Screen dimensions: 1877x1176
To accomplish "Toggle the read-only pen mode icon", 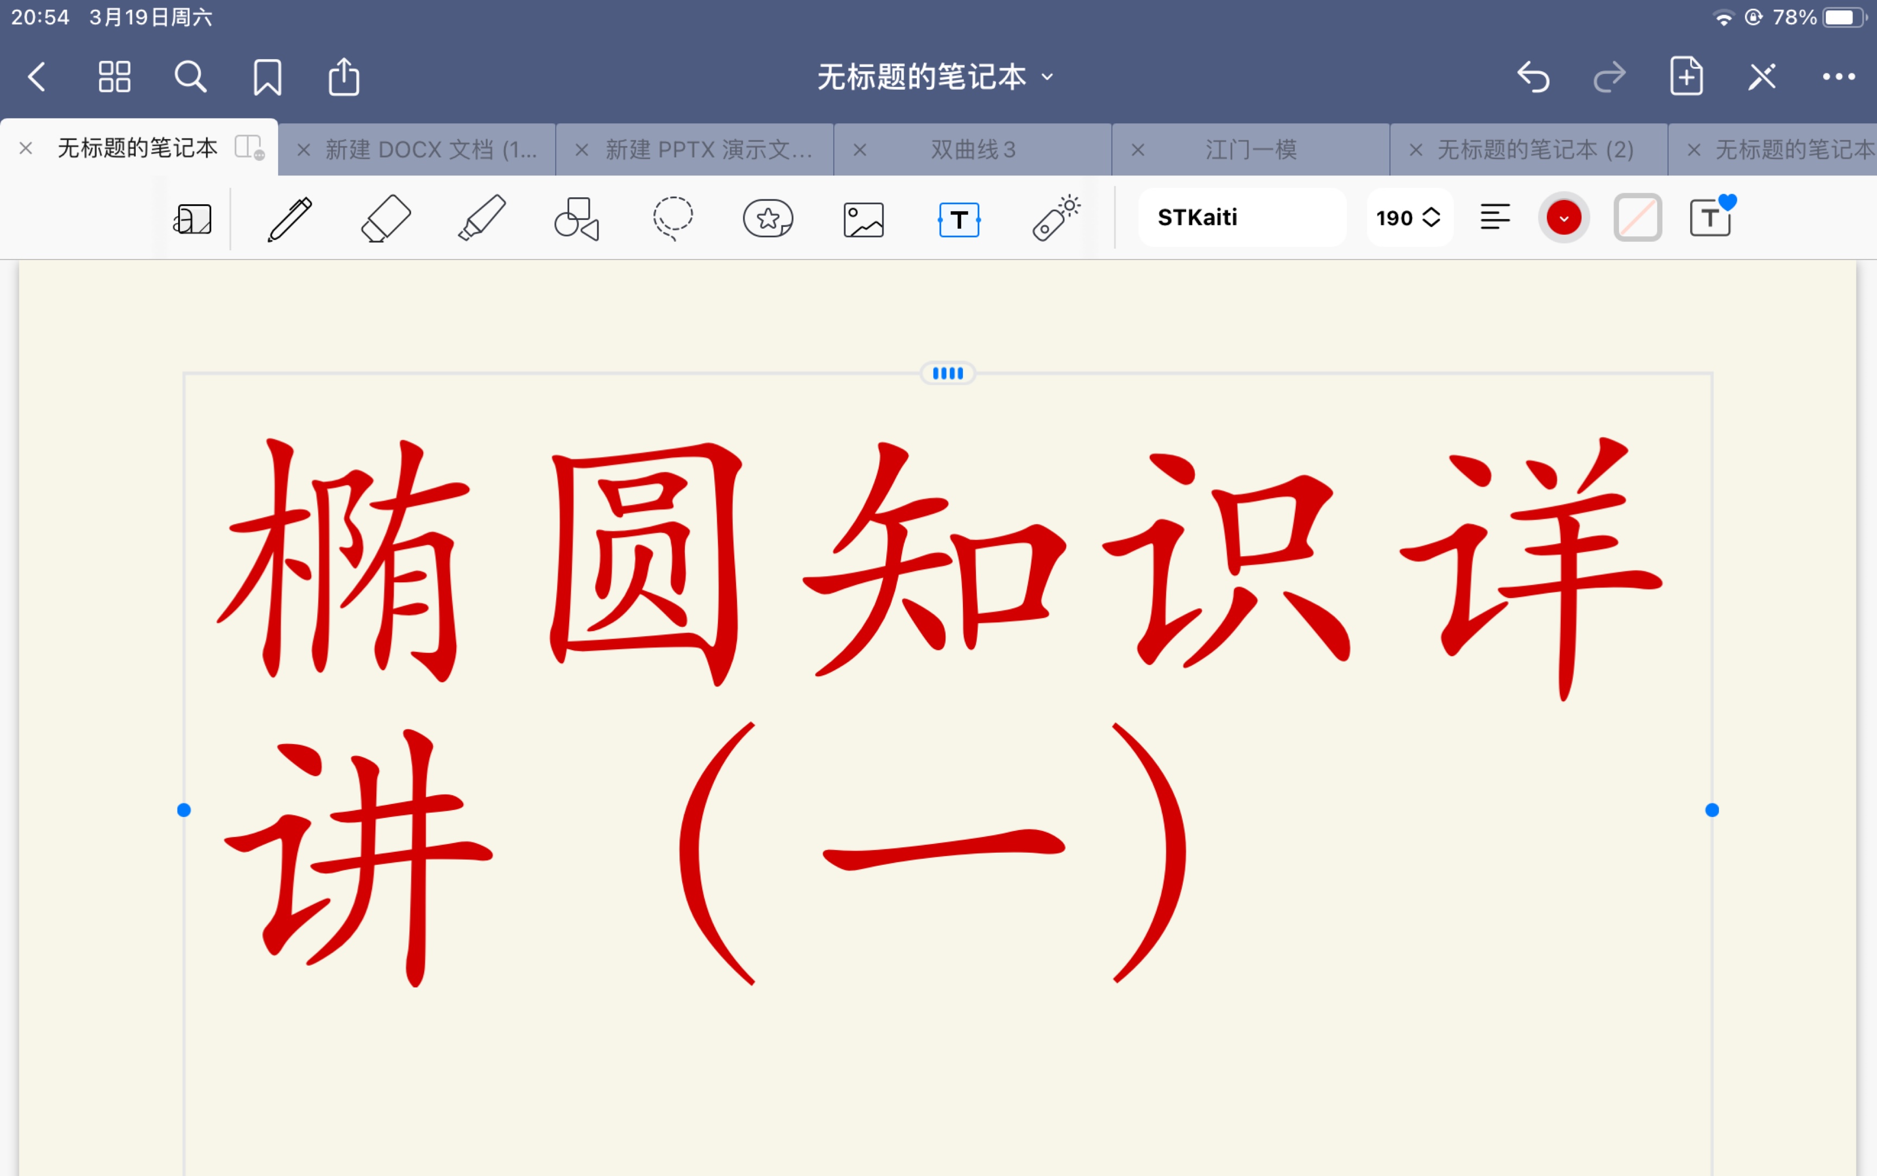I will point(1763,76).
